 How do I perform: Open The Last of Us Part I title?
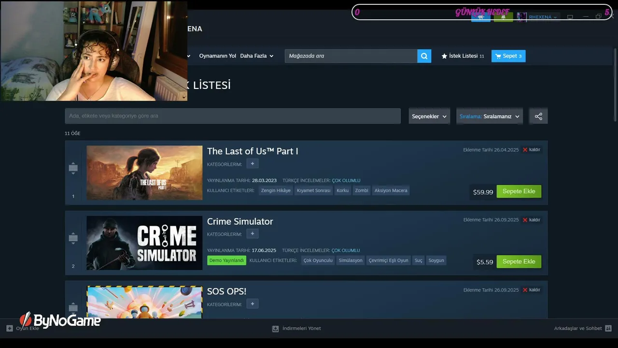[253, 151]
